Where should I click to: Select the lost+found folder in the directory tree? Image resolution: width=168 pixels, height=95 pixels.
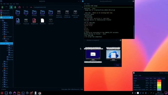point(8,37)
